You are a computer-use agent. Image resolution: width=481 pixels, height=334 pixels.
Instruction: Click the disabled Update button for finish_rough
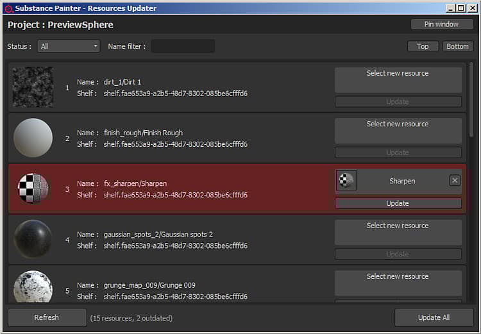(398, 153)
